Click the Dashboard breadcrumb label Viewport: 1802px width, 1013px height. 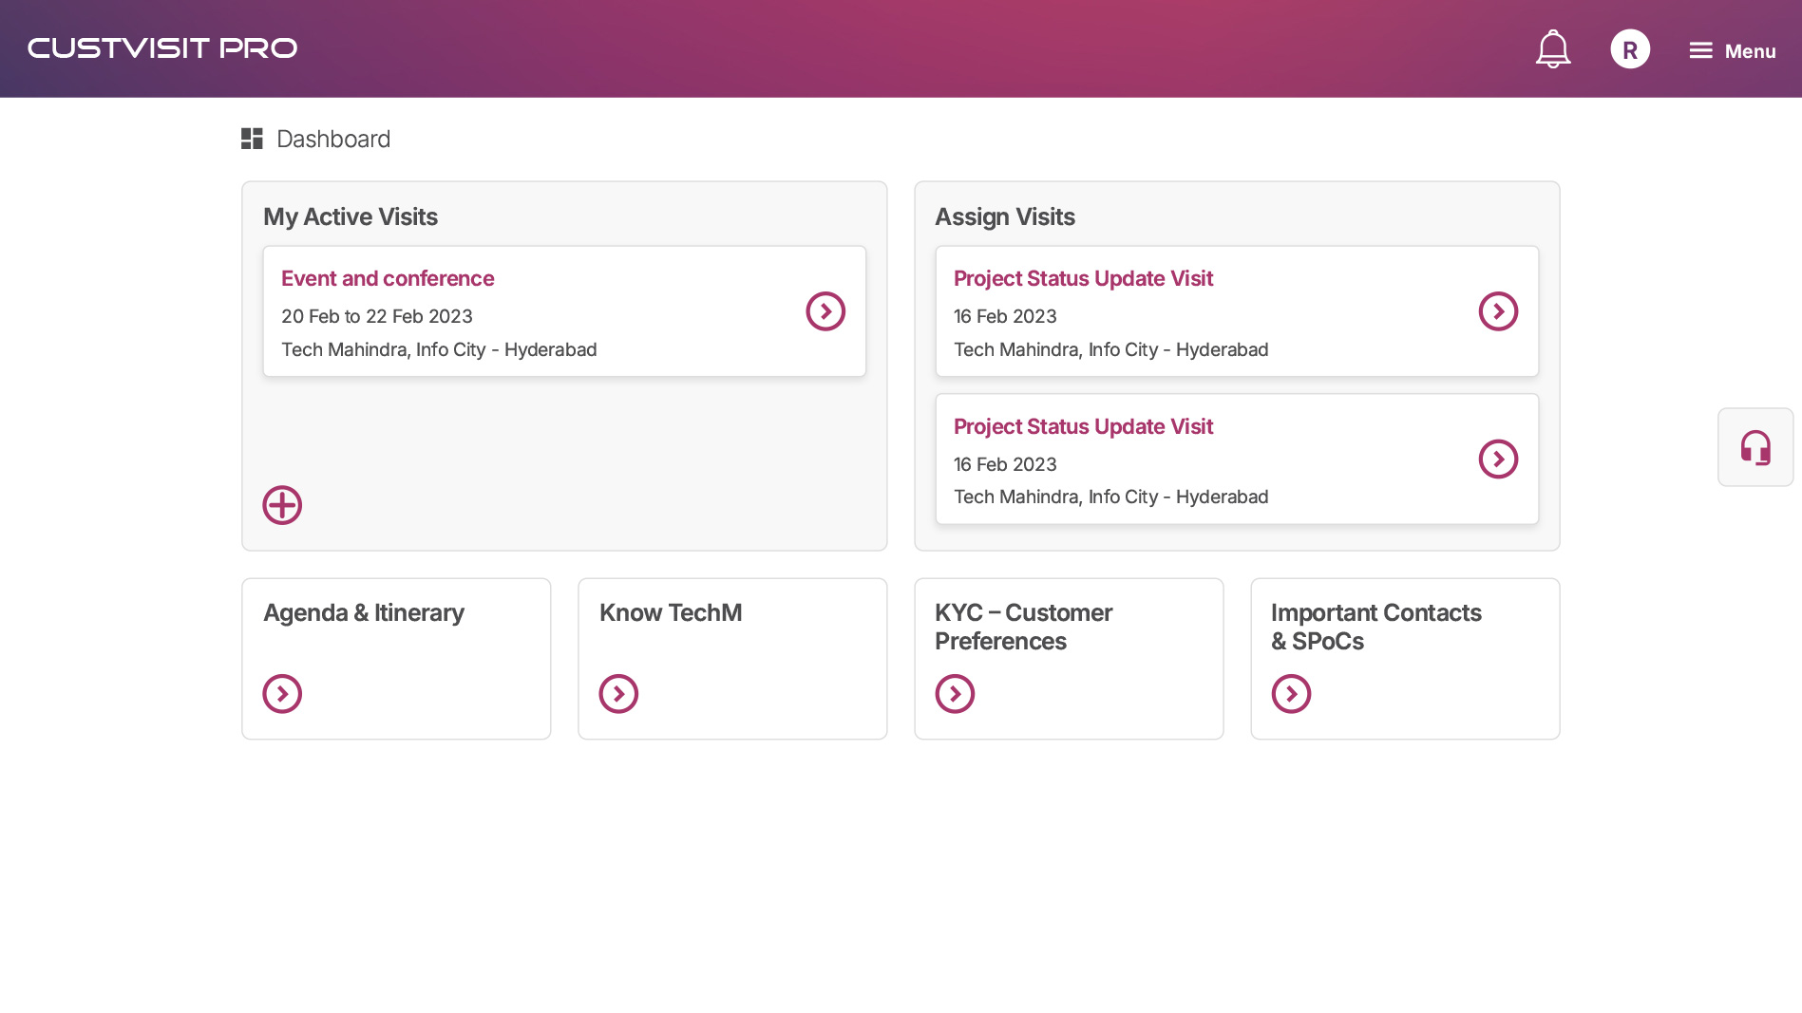[x=333, y=140]
